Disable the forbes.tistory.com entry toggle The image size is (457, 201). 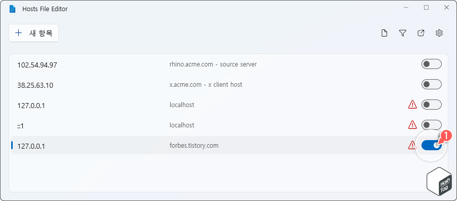click(431, 145)
